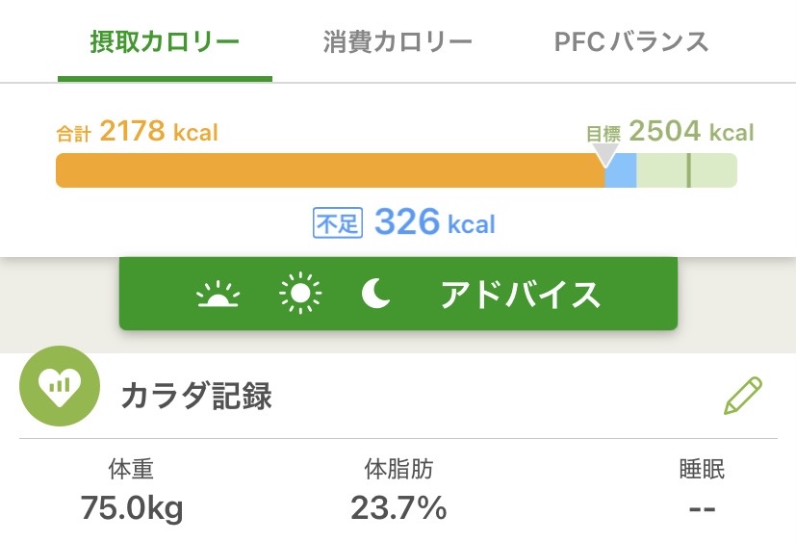Tap the pencil edit icon

pos(742,397)
